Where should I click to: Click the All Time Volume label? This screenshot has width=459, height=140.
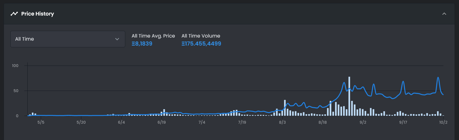pos(201,36)
